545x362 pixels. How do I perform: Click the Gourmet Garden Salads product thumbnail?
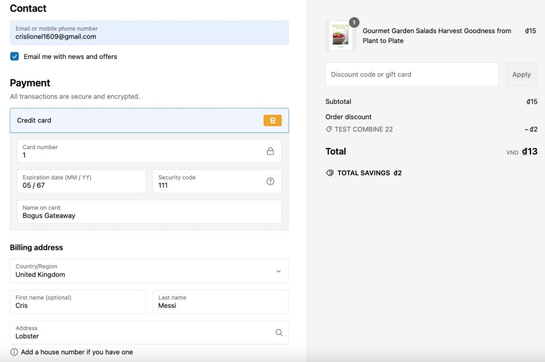click(340, 36)
